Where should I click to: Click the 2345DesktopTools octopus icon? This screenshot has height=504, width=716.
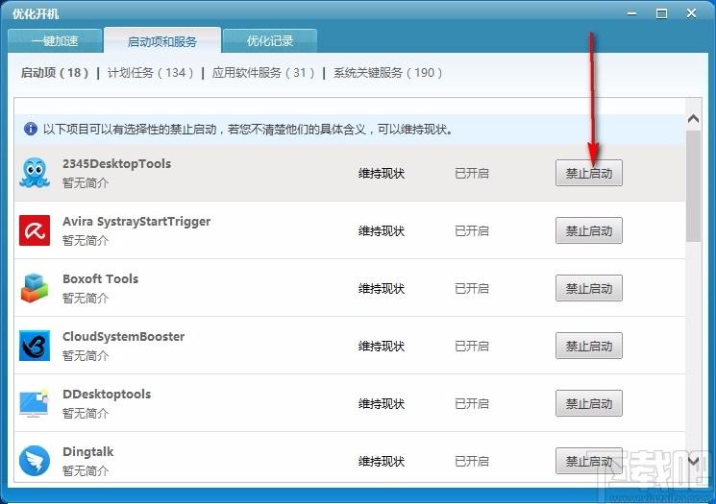click(x=35, y=173)
